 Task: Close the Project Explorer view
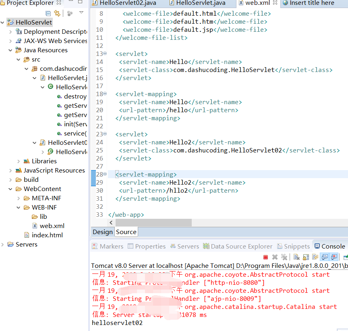[59, 2]
